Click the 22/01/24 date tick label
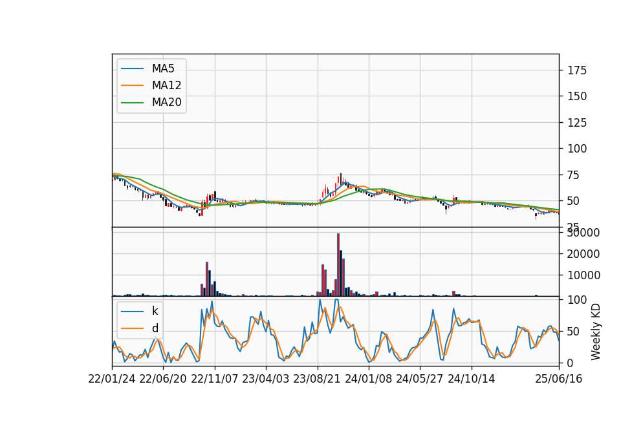The image size is (621, 446). point(112,379)
